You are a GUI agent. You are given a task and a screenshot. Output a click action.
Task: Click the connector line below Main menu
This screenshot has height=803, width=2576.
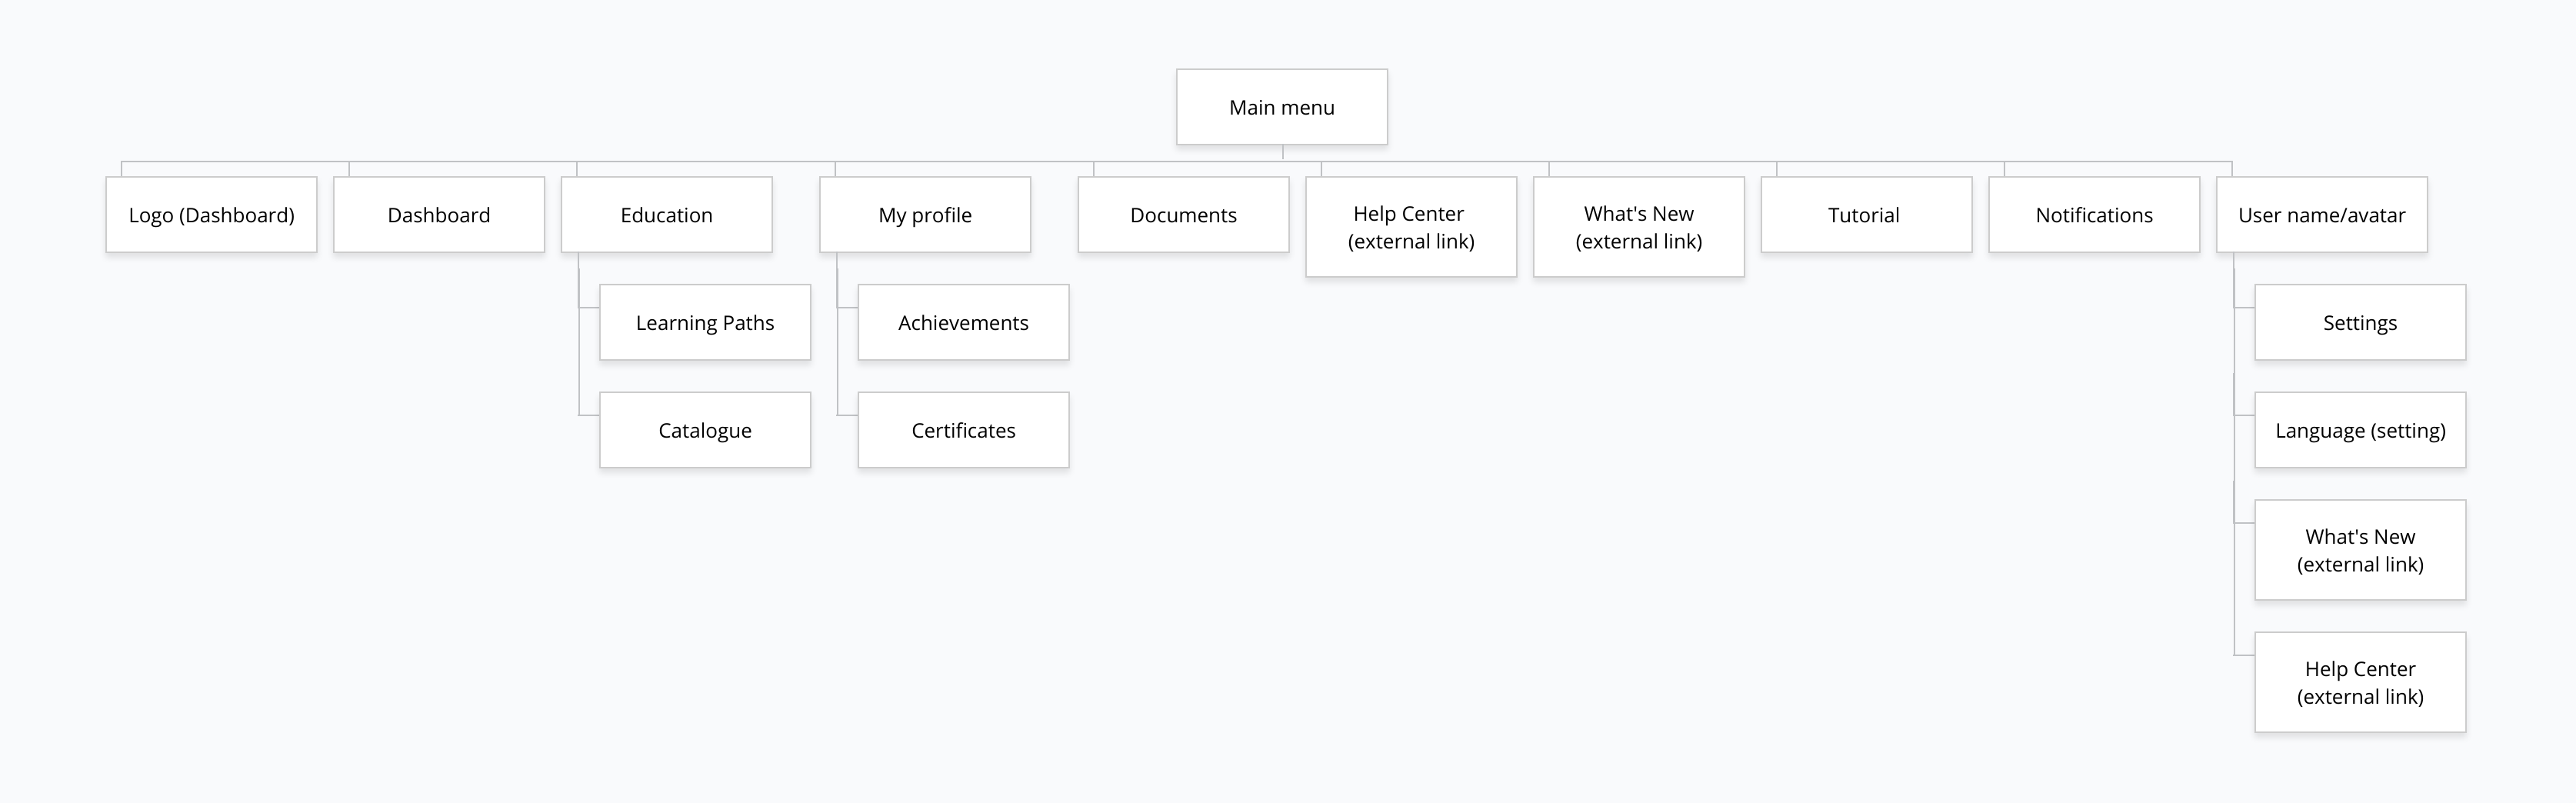click(1283, 153)
